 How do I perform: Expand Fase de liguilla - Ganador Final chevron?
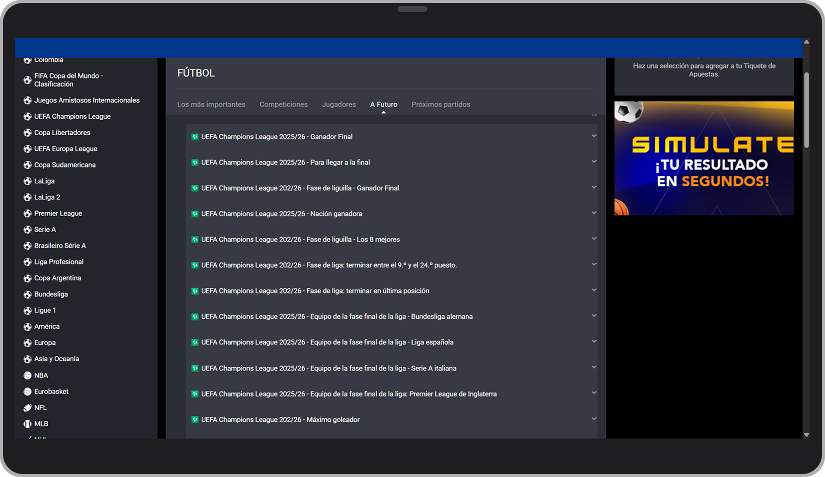(594, 187)
